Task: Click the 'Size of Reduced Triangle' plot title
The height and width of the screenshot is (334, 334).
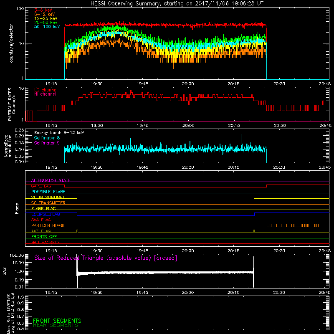Action: (106, 258)
